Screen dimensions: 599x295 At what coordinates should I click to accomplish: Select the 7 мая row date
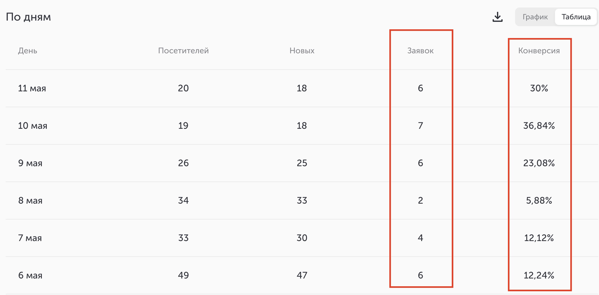pos(30,238)
